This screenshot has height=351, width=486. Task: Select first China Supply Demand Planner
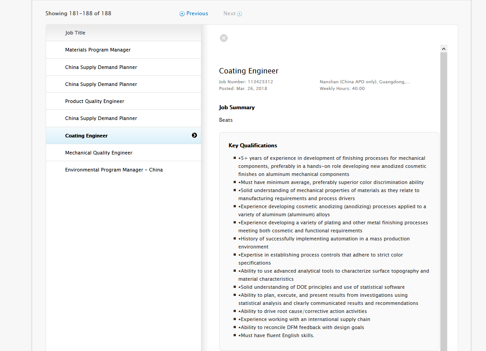(101, 67)
